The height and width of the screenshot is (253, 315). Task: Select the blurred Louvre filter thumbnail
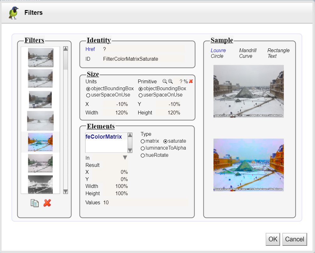tap(40, 79)
